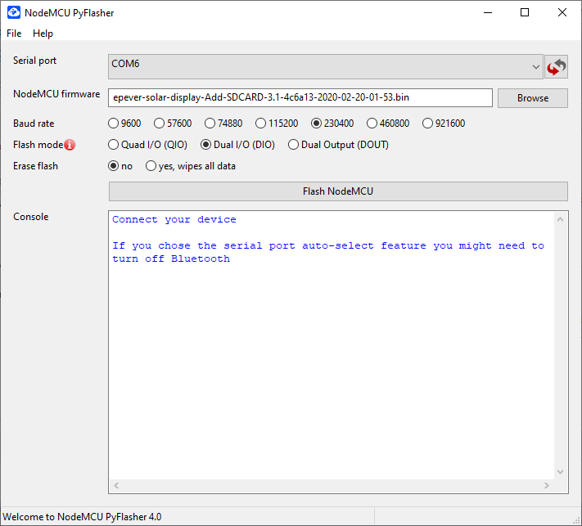Click the NodeMCU PyFlasher title bar icon
Screen dimensions: 582x526
[x=14, y=12]
